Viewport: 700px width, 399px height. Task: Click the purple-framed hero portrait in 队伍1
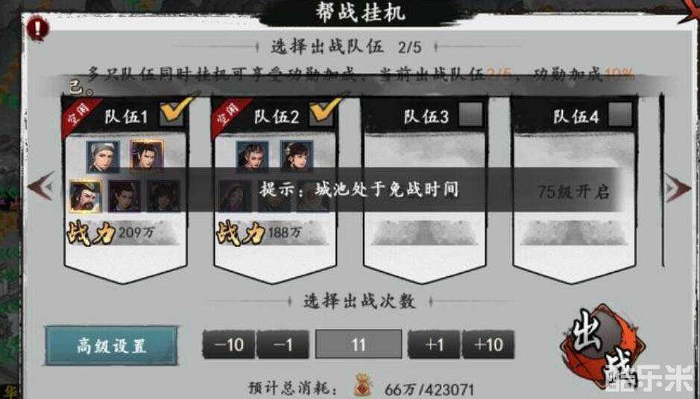click(x=147, y=156)
